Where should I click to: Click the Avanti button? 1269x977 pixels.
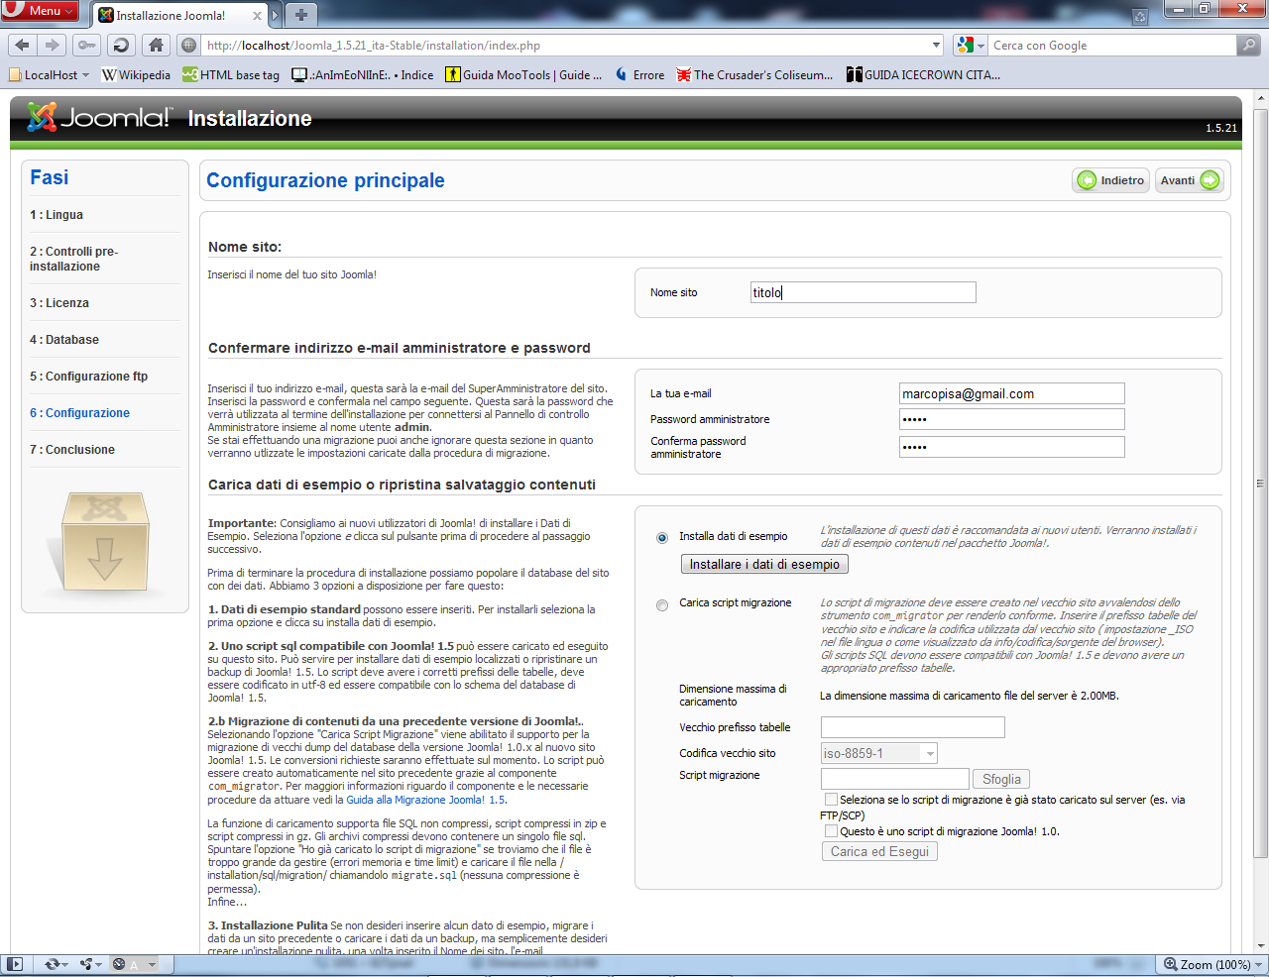click(1190, 180)
